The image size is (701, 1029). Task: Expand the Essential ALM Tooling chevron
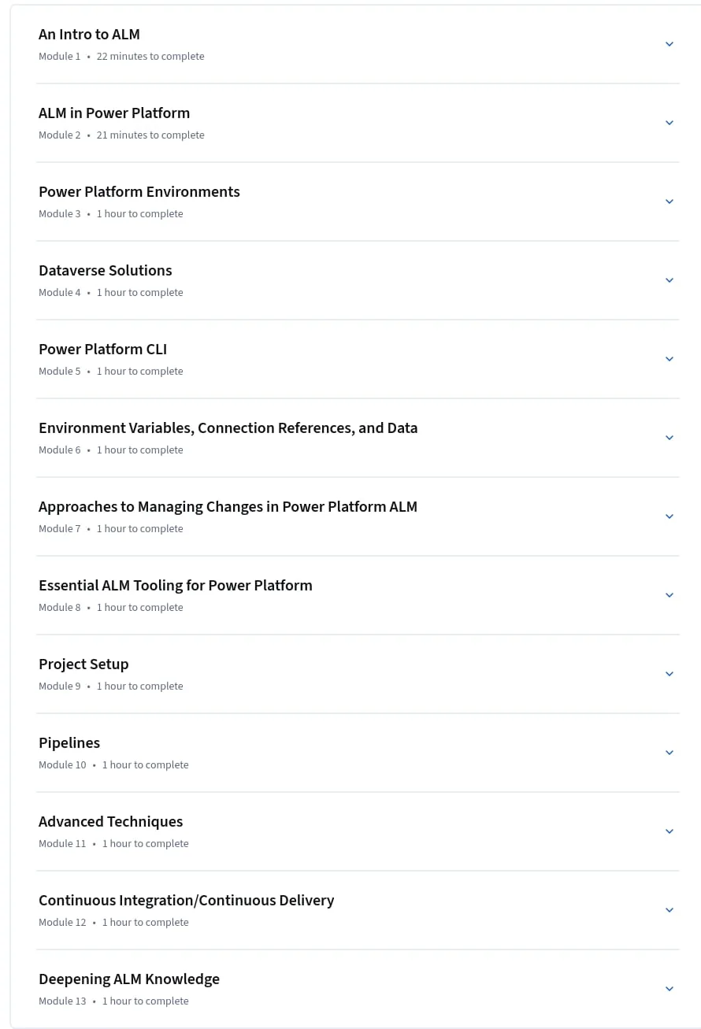669,595
